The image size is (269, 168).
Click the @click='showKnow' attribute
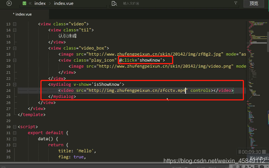tap(141, 60)
